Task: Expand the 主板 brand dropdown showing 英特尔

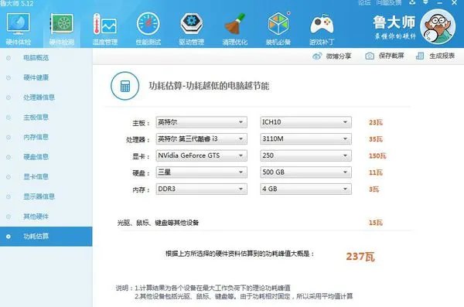Action: pos(202,122)
